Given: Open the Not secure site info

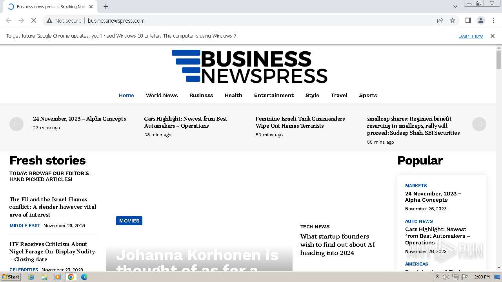Looking at the screenshot, I should click(64, 20).
